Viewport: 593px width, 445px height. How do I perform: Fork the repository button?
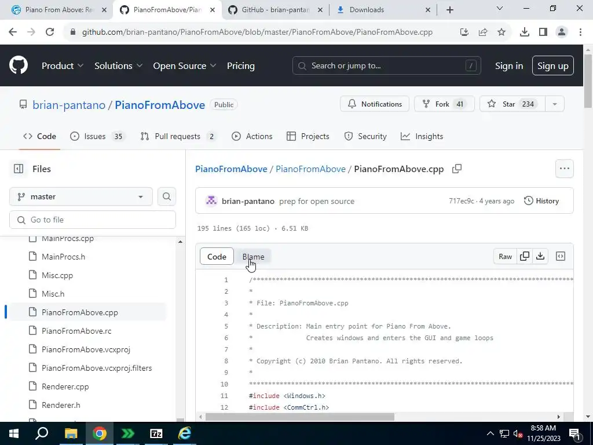pos(444,104)
